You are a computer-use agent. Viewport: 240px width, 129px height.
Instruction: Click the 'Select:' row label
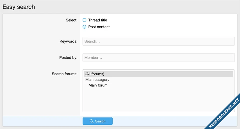click(72, 20)
